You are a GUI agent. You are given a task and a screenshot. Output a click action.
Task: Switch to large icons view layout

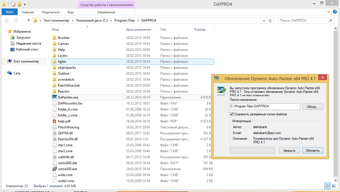[333, 186]
